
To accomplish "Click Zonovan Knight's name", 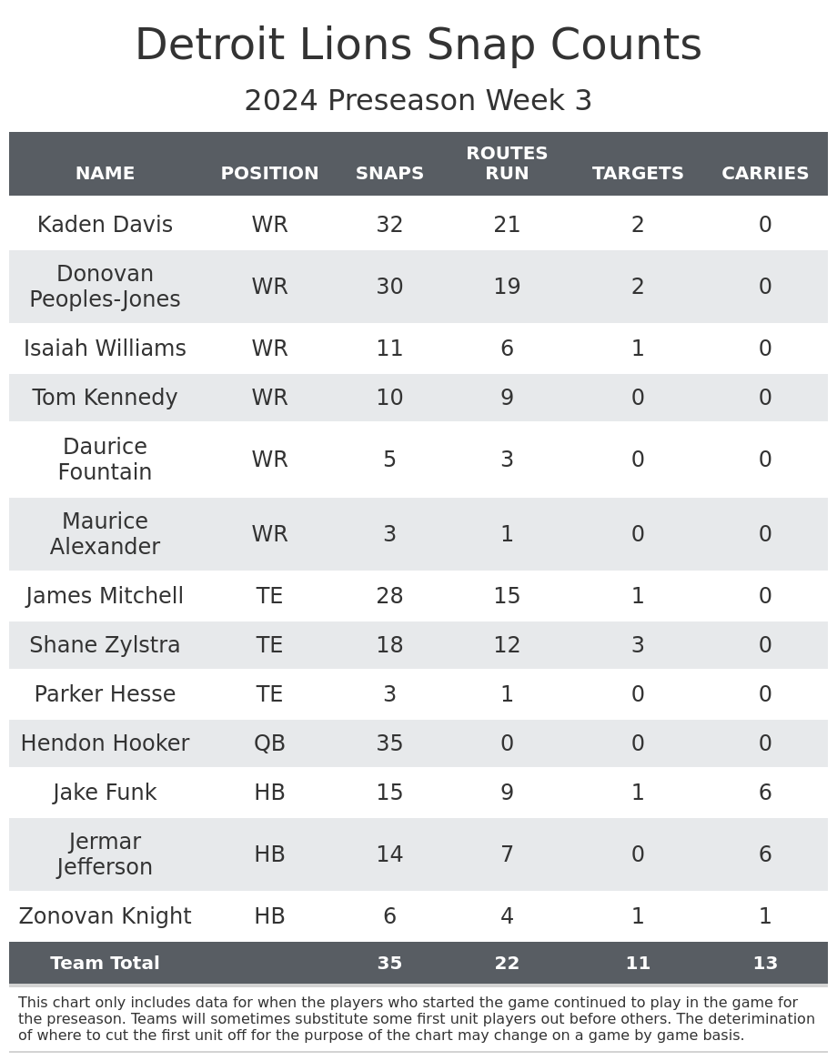I will [105, 916].
